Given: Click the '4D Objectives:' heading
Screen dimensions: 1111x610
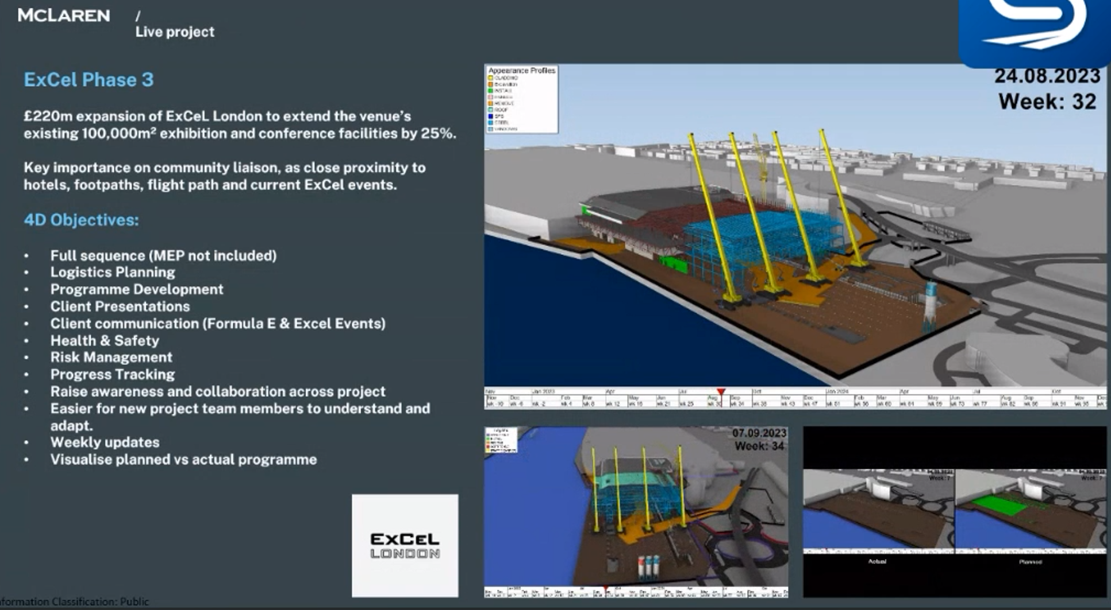Looking at the screenshot, I should tap(81, 220).
